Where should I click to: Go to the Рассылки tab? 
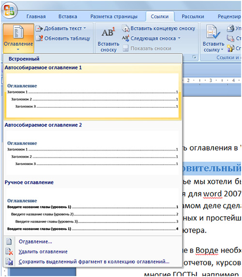coord(193,16)
